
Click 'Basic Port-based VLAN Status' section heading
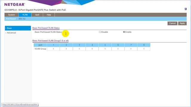point(46,28)
